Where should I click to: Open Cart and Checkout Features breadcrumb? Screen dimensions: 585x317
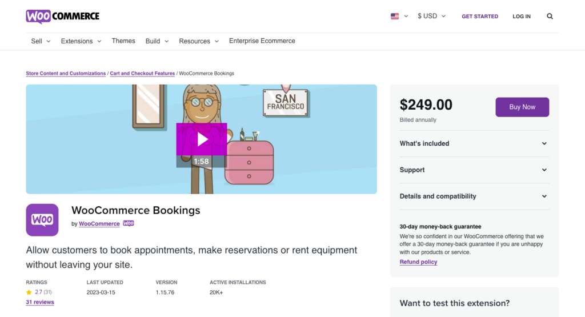pyautogui.click(x=142, y=74)
